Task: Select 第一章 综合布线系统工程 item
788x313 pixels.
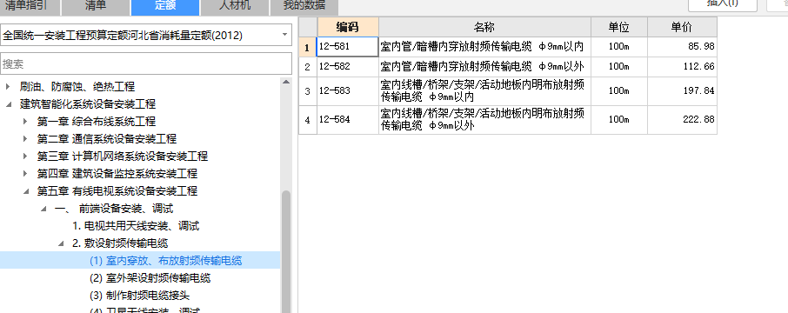Action: [x=97, y=122]
